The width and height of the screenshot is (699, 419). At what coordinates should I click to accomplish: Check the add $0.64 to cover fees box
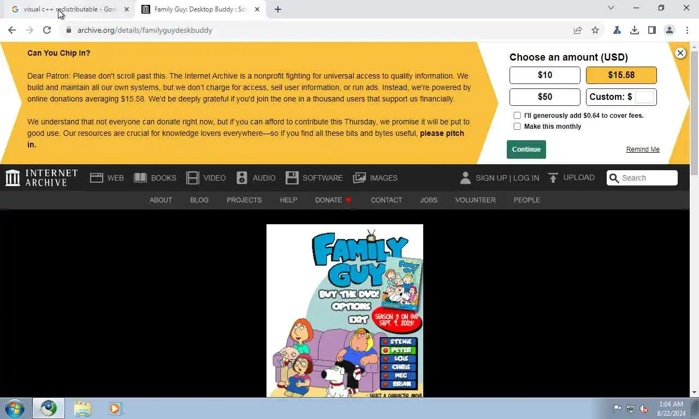[517, 116]
